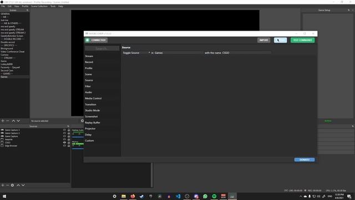Open the scene dropdown showing Games
The height and width of the screenshot is (200, 355).
(179, 53)
